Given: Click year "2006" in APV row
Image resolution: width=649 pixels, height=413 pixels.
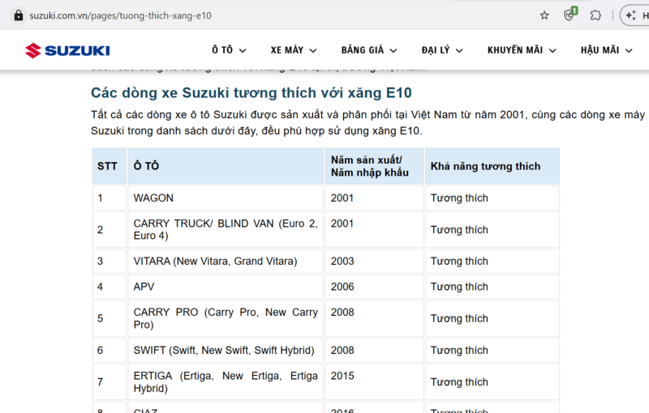Looking at the screenshot, I should pos(342,287).
